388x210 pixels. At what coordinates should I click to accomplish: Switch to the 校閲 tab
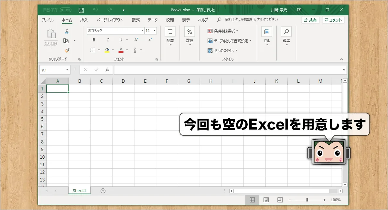tap(170, 20)
